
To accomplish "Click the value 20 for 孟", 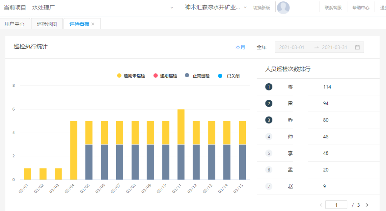I will point(326,170).
